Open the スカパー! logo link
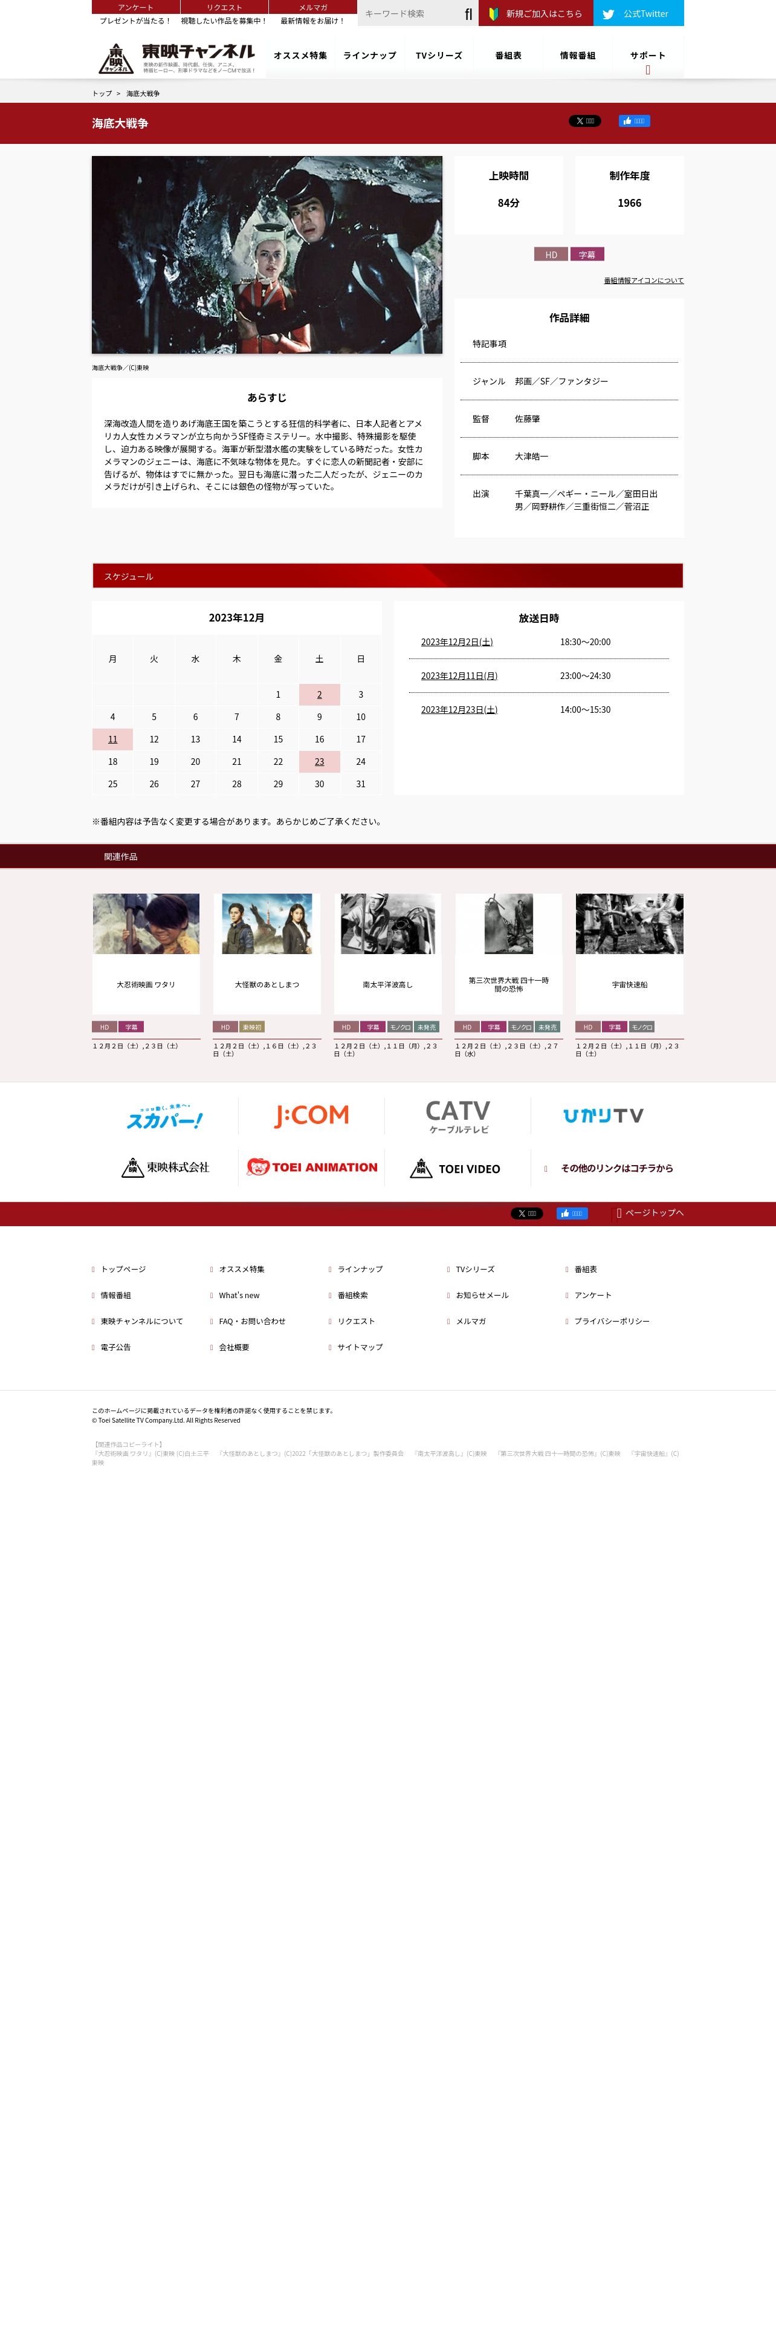Viewport: 776px width, 2329px height. pyautogui.click(x=166, y=1116)
